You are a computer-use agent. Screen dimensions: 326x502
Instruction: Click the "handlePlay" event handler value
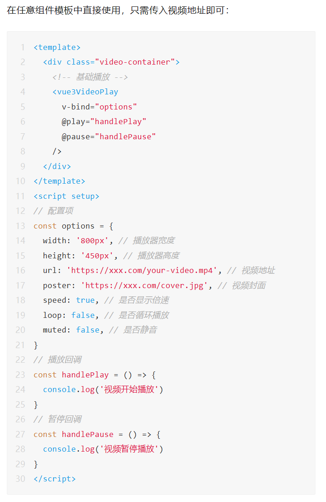click(118, 121)
